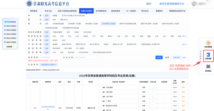Open the 一分一段查询 tab
This screenshot has width=214, height=111.
[x=130, y=11]
